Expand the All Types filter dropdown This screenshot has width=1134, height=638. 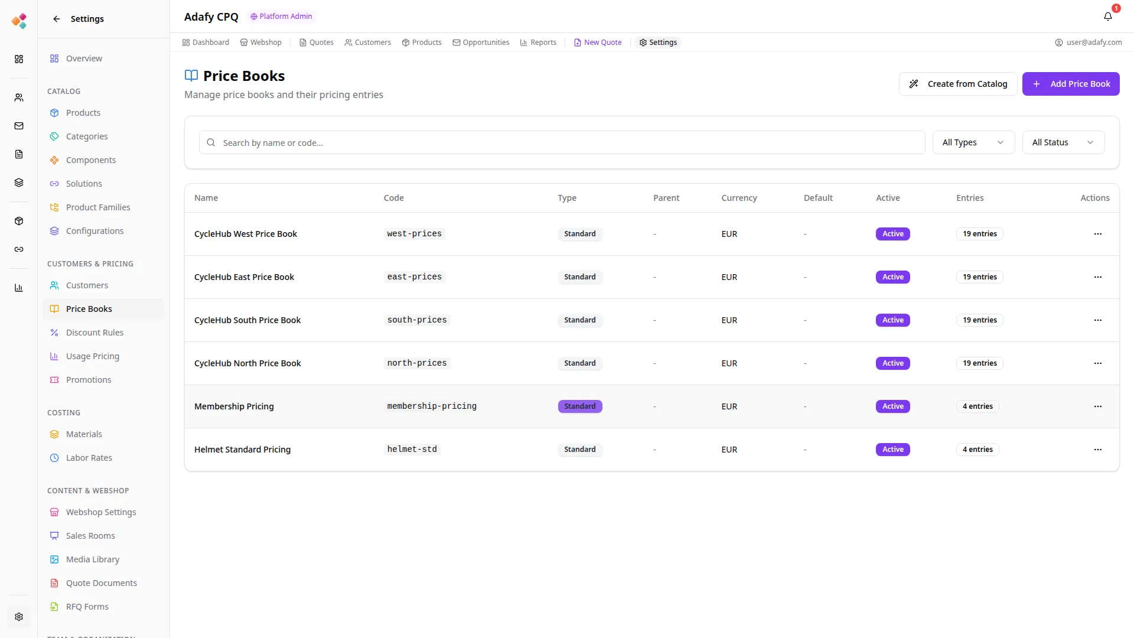(973, 142)
